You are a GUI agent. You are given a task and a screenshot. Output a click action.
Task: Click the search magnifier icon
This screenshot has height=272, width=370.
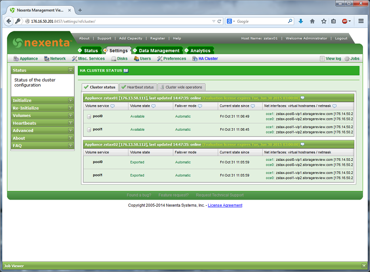pyautogui.click(x=290, y=21)
